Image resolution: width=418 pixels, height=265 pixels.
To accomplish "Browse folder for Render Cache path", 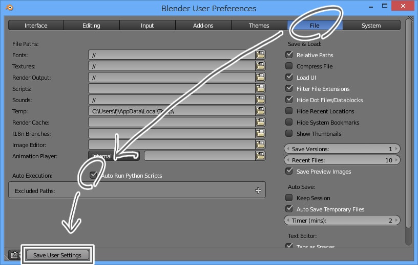I will (x=260, y=122).
